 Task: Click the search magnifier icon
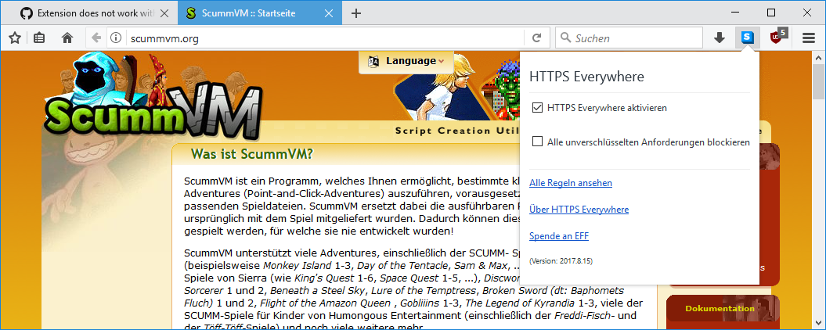coord(566,38)
